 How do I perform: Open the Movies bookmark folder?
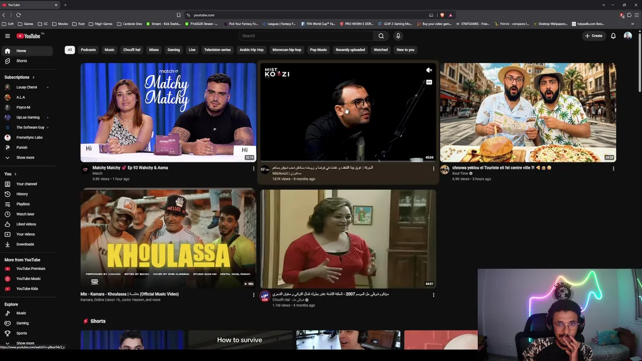60,24
